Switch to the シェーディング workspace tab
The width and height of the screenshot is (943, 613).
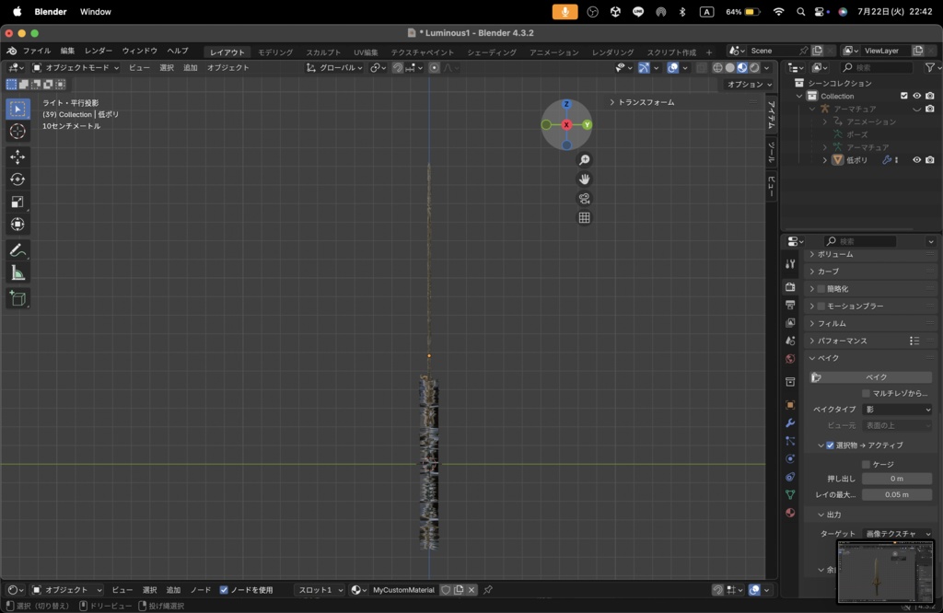tap(491, 52)
